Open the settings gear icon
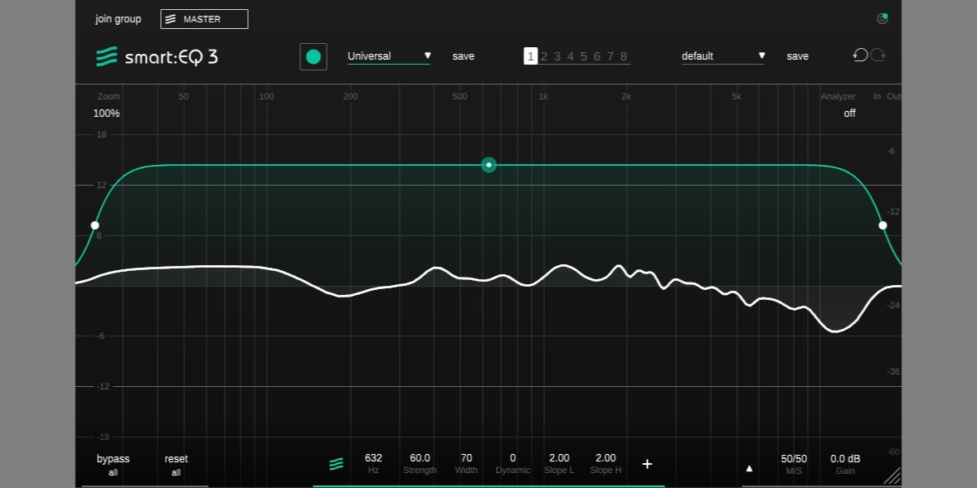The height and width of the screenshot is (488, 977). 882,19
